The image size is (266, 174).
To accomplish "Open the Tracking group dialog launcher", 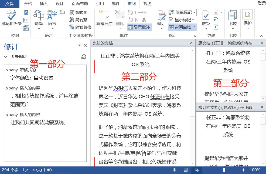I will pyautogui.click(x=195, y=36).
